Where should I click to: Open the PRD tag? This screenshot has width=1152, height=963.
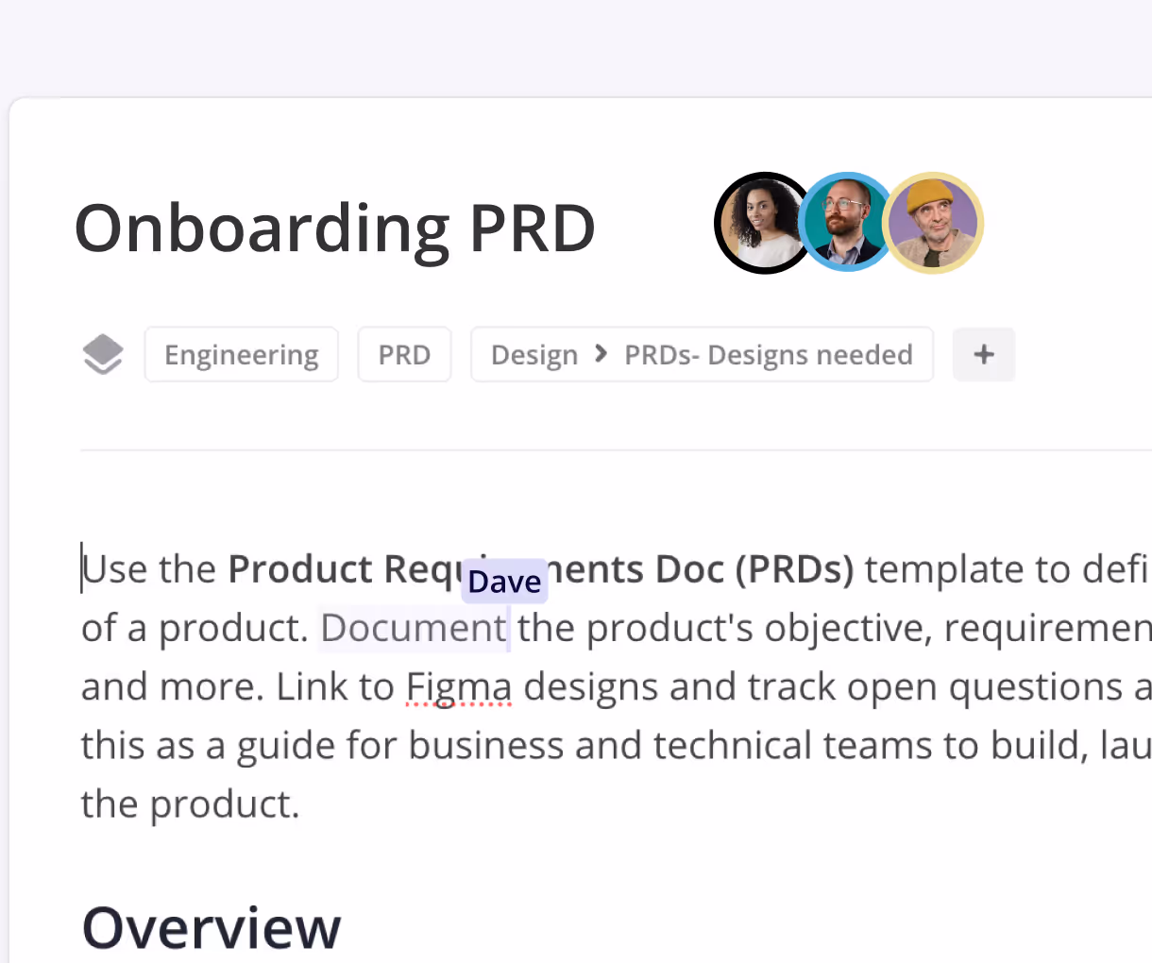[404, 354]
